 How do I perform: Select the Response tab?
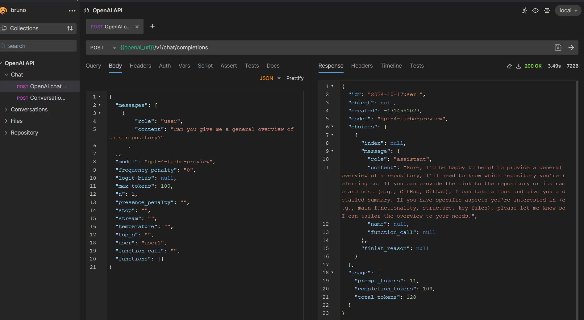click(331, 66)
